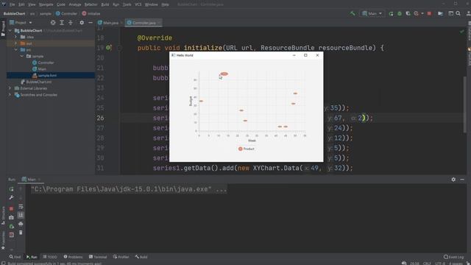Screen dimensions: 471x265
Task: Click the exit icon in Run panel
Action: [x=11, y=235]
